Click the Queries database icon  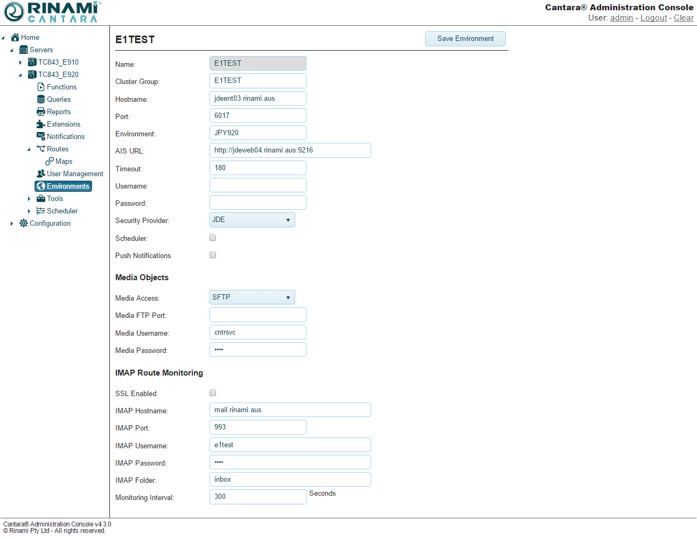41,99
